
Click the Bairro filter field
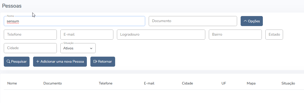click(235, 35)
